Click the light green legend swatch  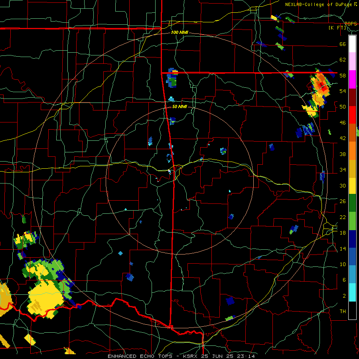[352, 221]
